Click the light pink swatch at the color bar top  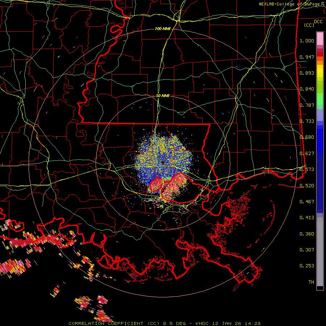(320, 38)
